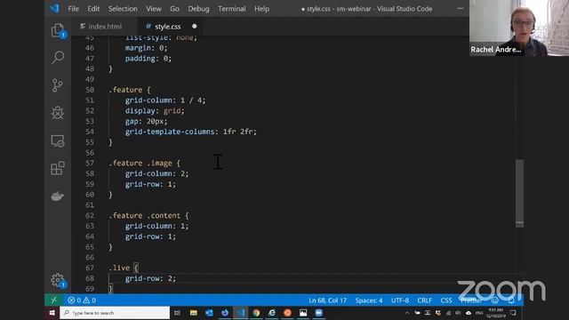Click the unsaved dot on style.css tab
569x320 pixels.
coord(195,26)
